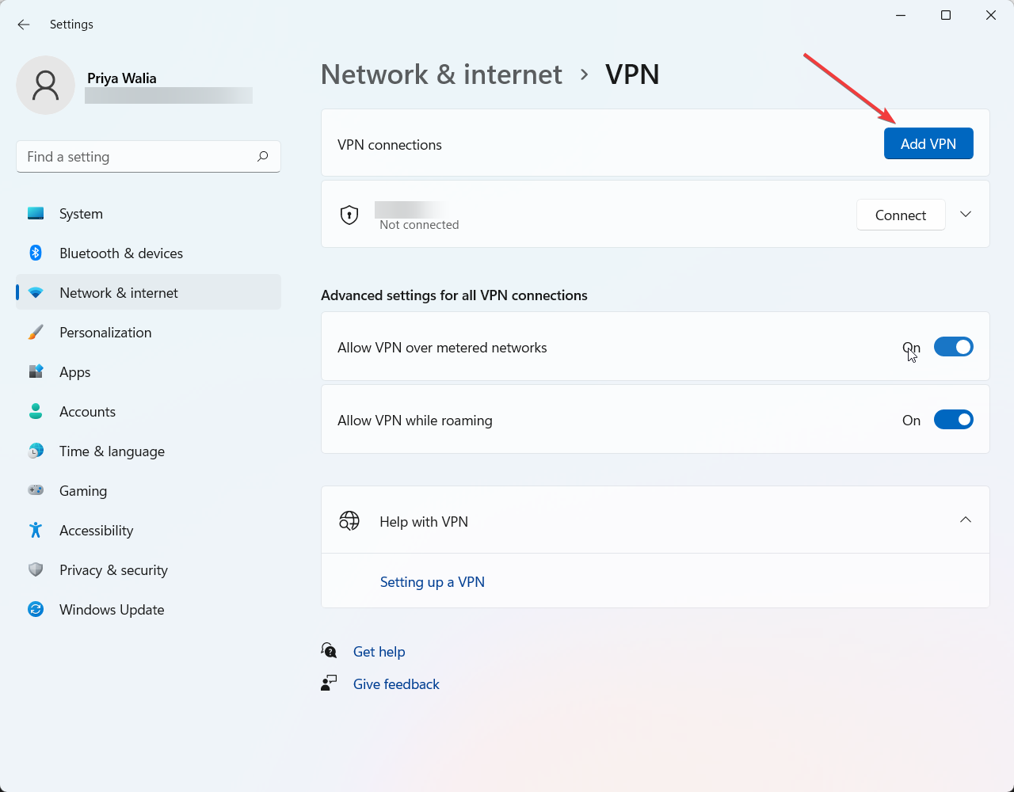Screen dimensions: 1014x792
Task: Click the Time & language globe icon
Action: (x=36, y=451)
